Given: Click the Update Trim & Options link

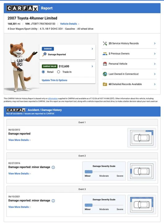Looking at the screenshot, I should click(55, 80).
